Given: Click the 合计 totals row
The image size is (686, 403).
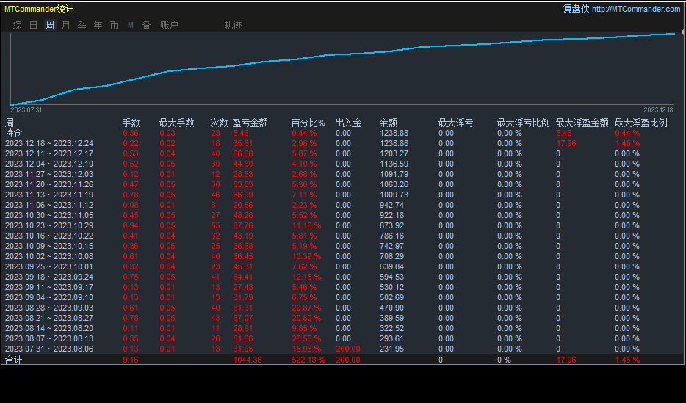Looking at the screenshot, I should pos(342,360).
